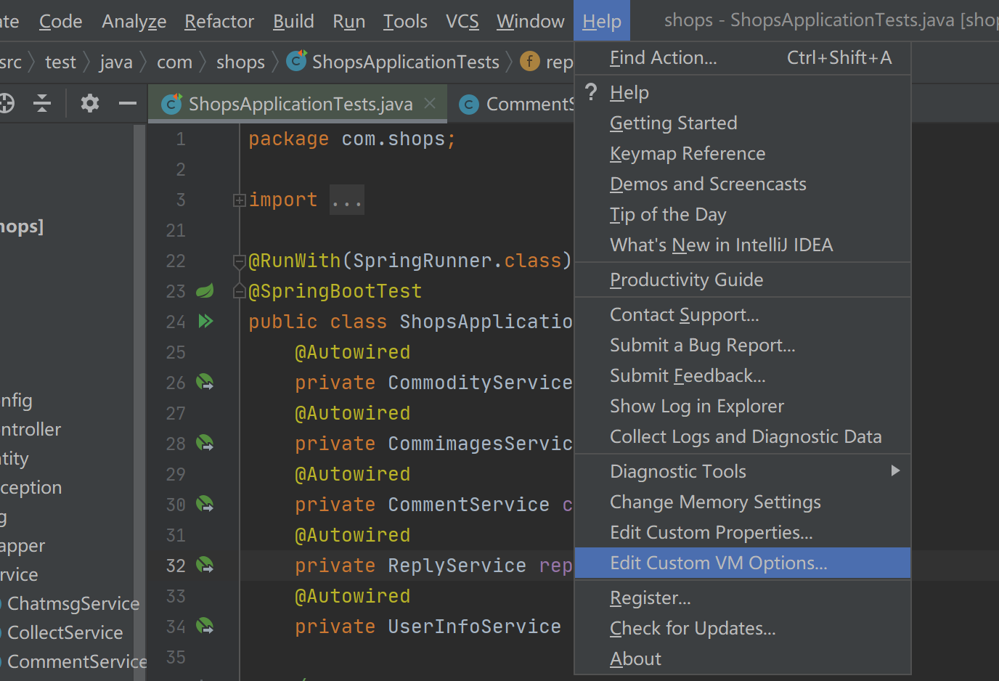Open the About dialog

click(x=743, y=658)
